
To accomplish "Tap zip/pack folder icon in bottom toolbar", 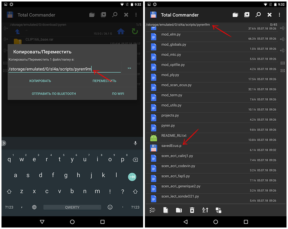I will click(x=179, y=210).
